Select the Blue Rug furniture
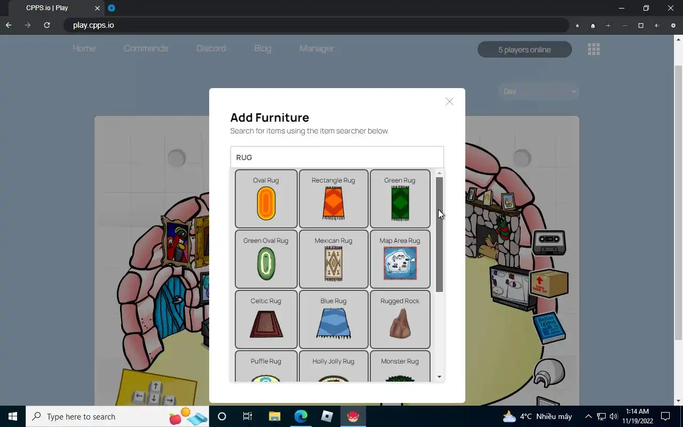Viewport: 683px width, 427px height. pyautogui.click(x=333, y=319)
